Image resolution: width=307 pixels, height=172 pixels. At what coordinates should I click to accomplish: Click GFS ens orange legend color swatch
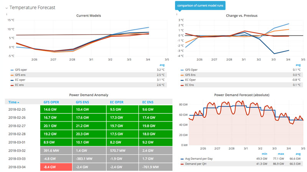click(12, 75)
